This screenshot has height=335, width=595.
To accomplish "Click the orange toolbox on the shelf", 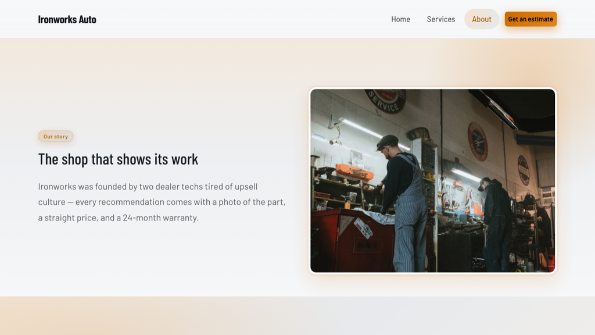I will [354, 172].
